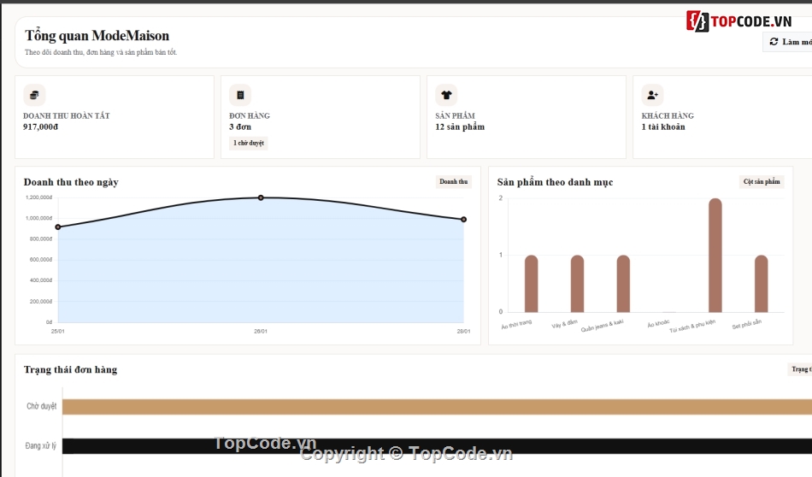Toggle the Trạng thái legend on order status chart

(x=801, y=369)
